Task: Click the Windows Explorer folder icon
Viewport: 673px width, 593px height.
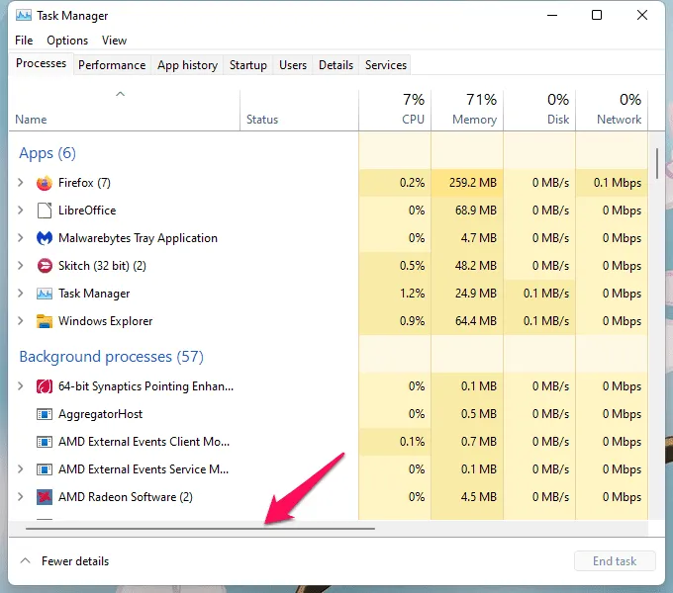Action: pyautogui.click(x=45, y=321)
